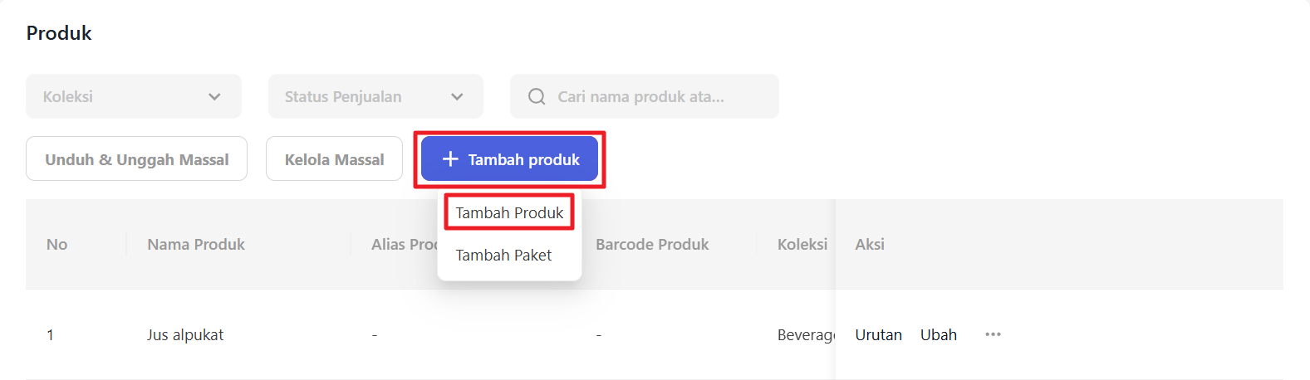Click the Unduh & Unggah Massal button
The height and width of the screenshot is (380, 1310).
point(136,159)
